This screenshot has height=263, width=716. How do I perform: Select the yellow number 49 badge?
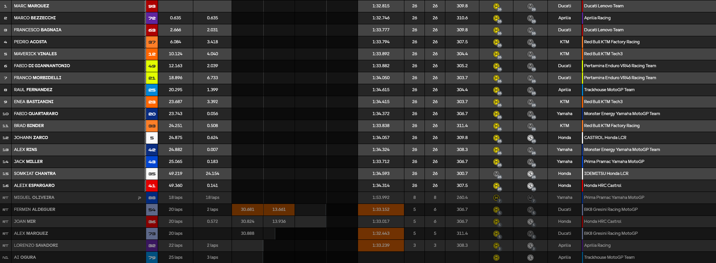click(x=152, y=66)
